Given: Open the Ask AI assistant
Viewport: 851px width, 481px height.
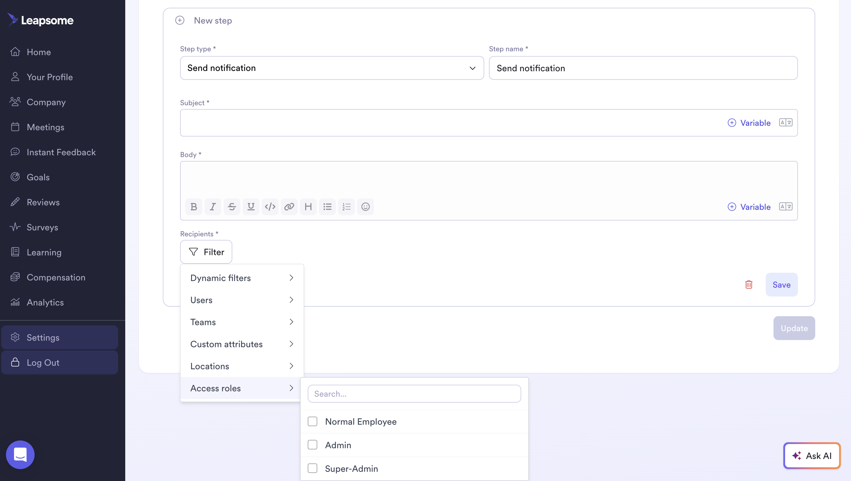Looking at the screenshot, I should (x=812, y=456).
